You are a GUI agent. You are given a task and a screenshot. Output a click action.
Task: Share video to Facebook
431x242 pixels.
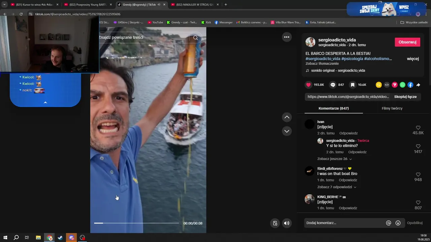pos(410,85)
